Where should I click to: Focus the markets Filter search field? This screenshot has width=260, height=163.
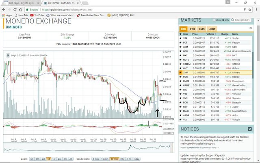241,20
